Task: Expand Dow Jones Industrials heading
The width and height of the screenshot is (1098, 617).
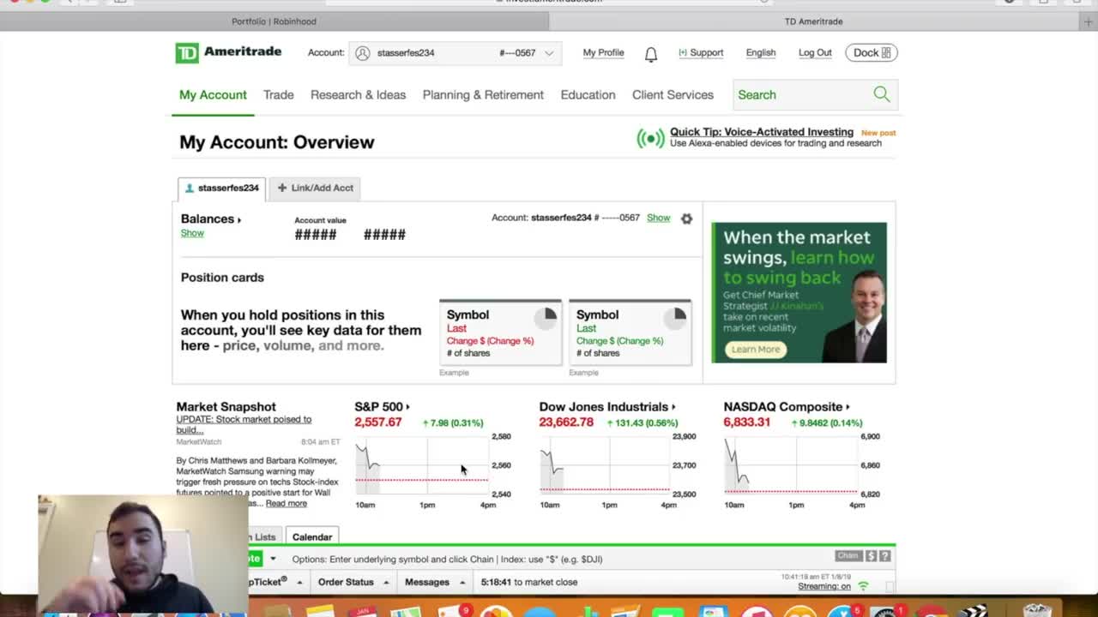Action: (673, 407)
